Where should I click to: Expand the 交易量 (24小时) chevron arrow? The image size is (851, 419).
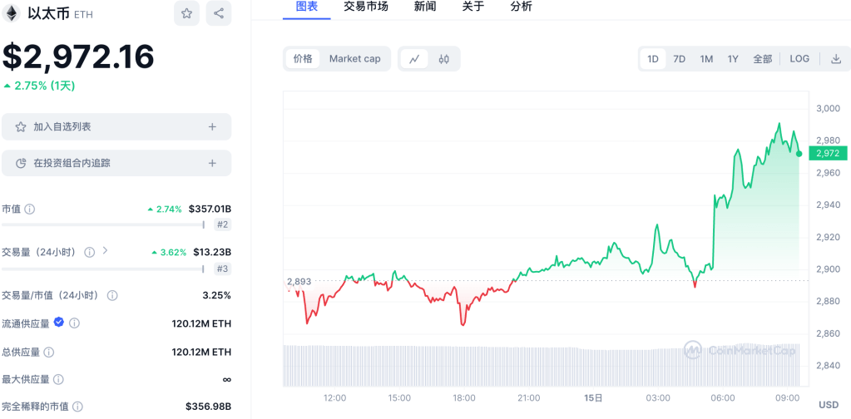[105, 250]
